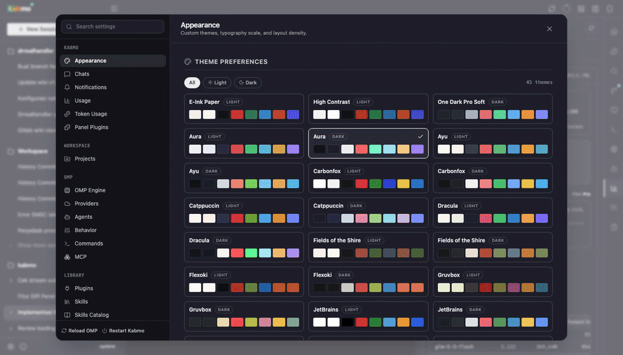
Task: Click the green swatch in Dracula Dark
Action: click(251, 253)
